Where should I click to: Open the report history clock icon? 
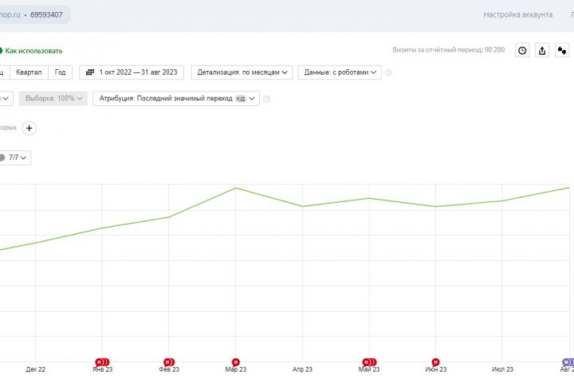tap(522, 50)
